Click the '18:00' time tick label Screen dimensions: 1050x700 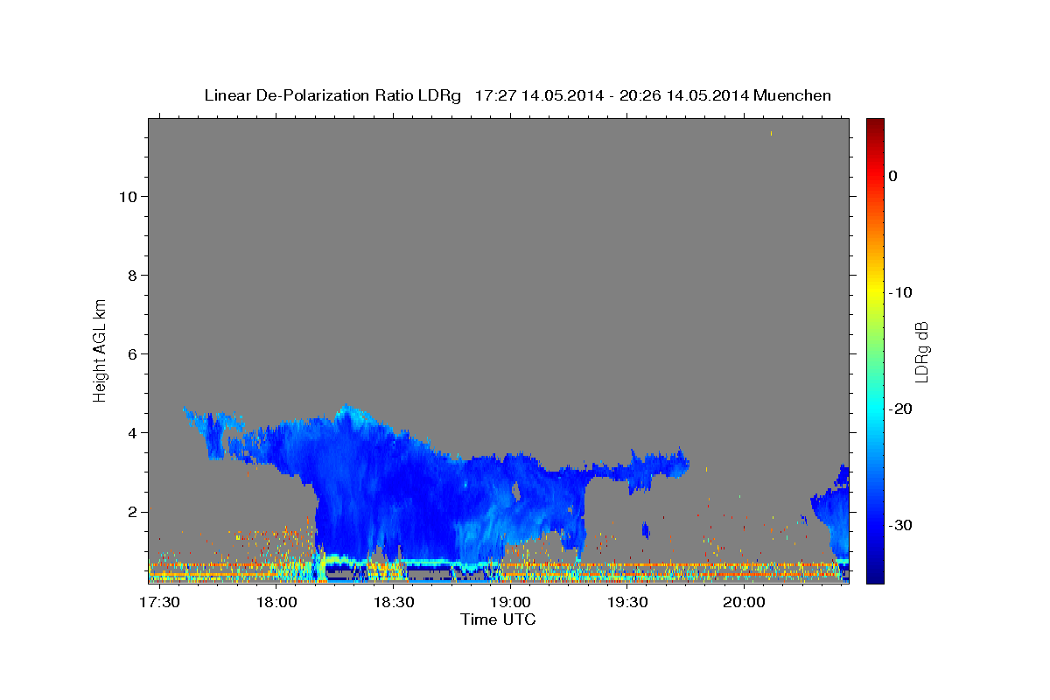click(276, 603)
